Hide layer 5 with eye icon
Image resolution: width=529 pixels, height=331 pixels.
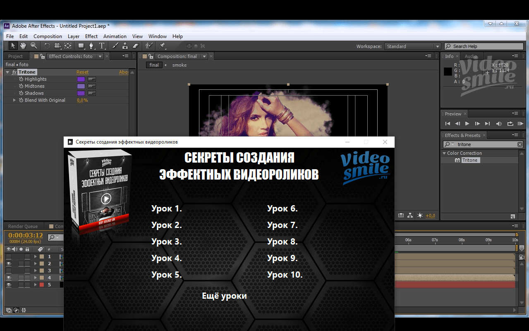[9, 285]
